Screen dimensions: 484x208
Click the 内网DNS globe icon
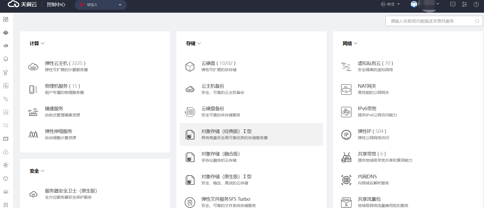coord(346,180)
